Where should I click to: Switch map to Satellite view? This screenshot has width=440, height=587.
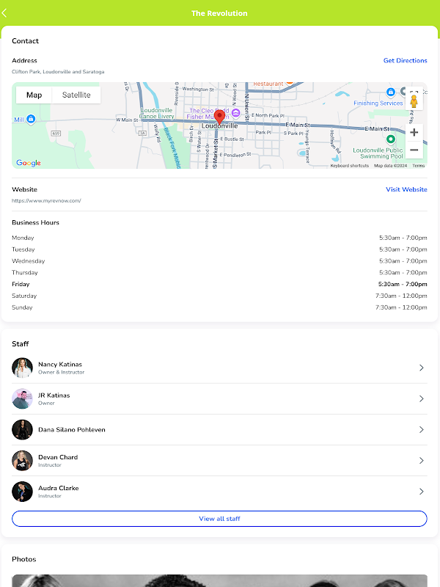click(76, 95)
